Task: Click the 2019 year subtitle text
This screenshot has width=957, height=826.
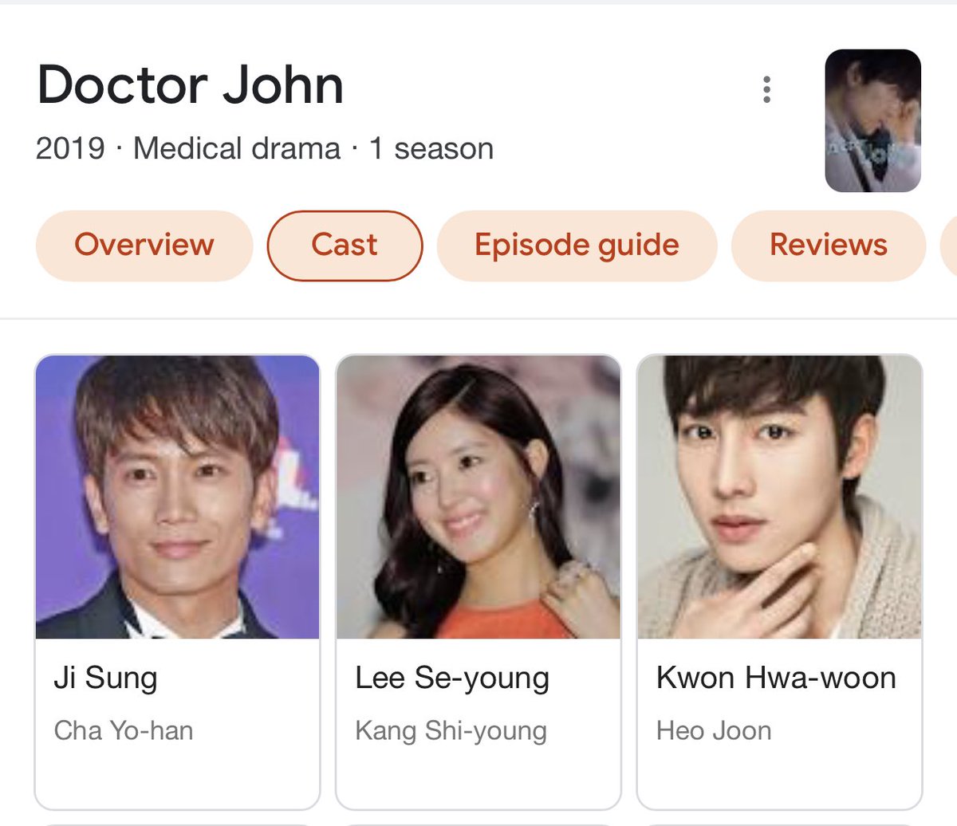Action: 70,148
